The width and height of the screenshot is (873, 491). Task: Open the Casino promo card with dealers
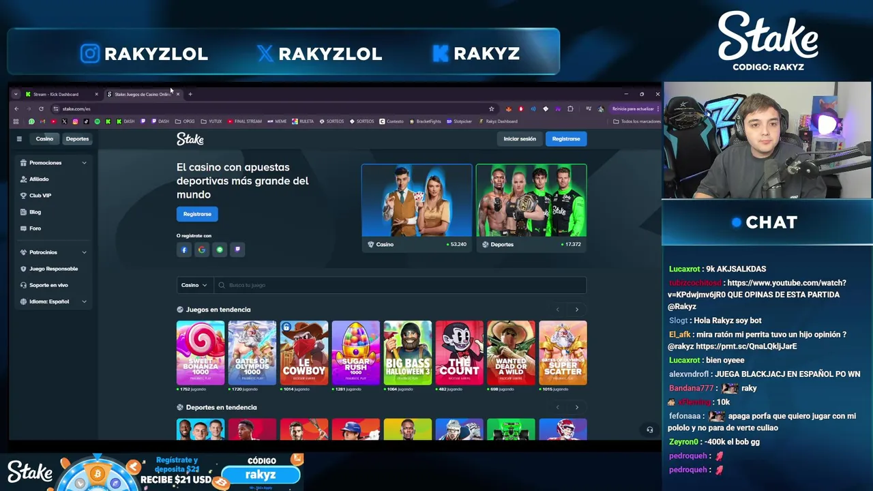pos(417,207)
